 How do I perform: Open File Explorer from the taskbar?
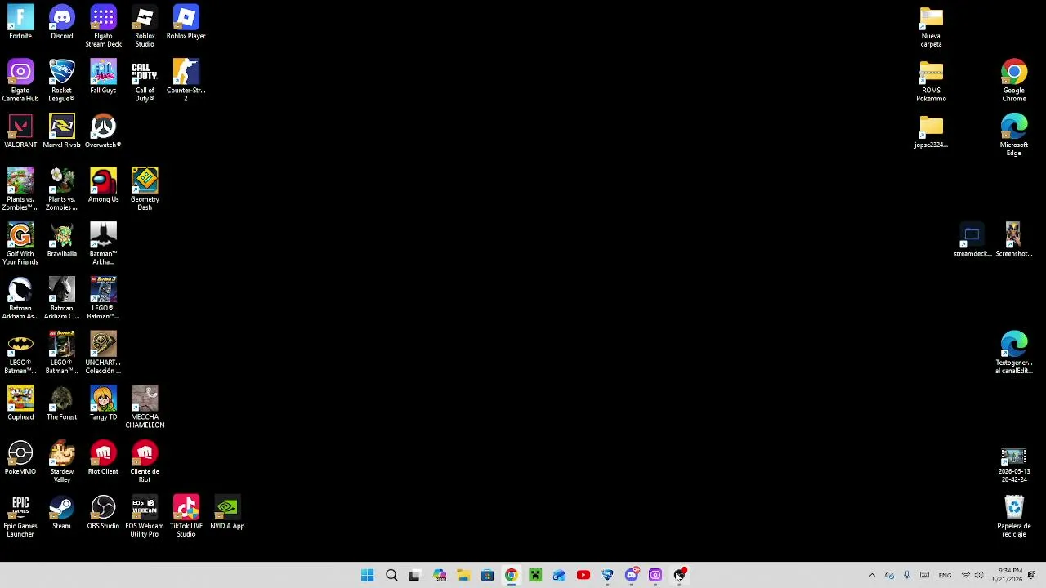point(463,576)
